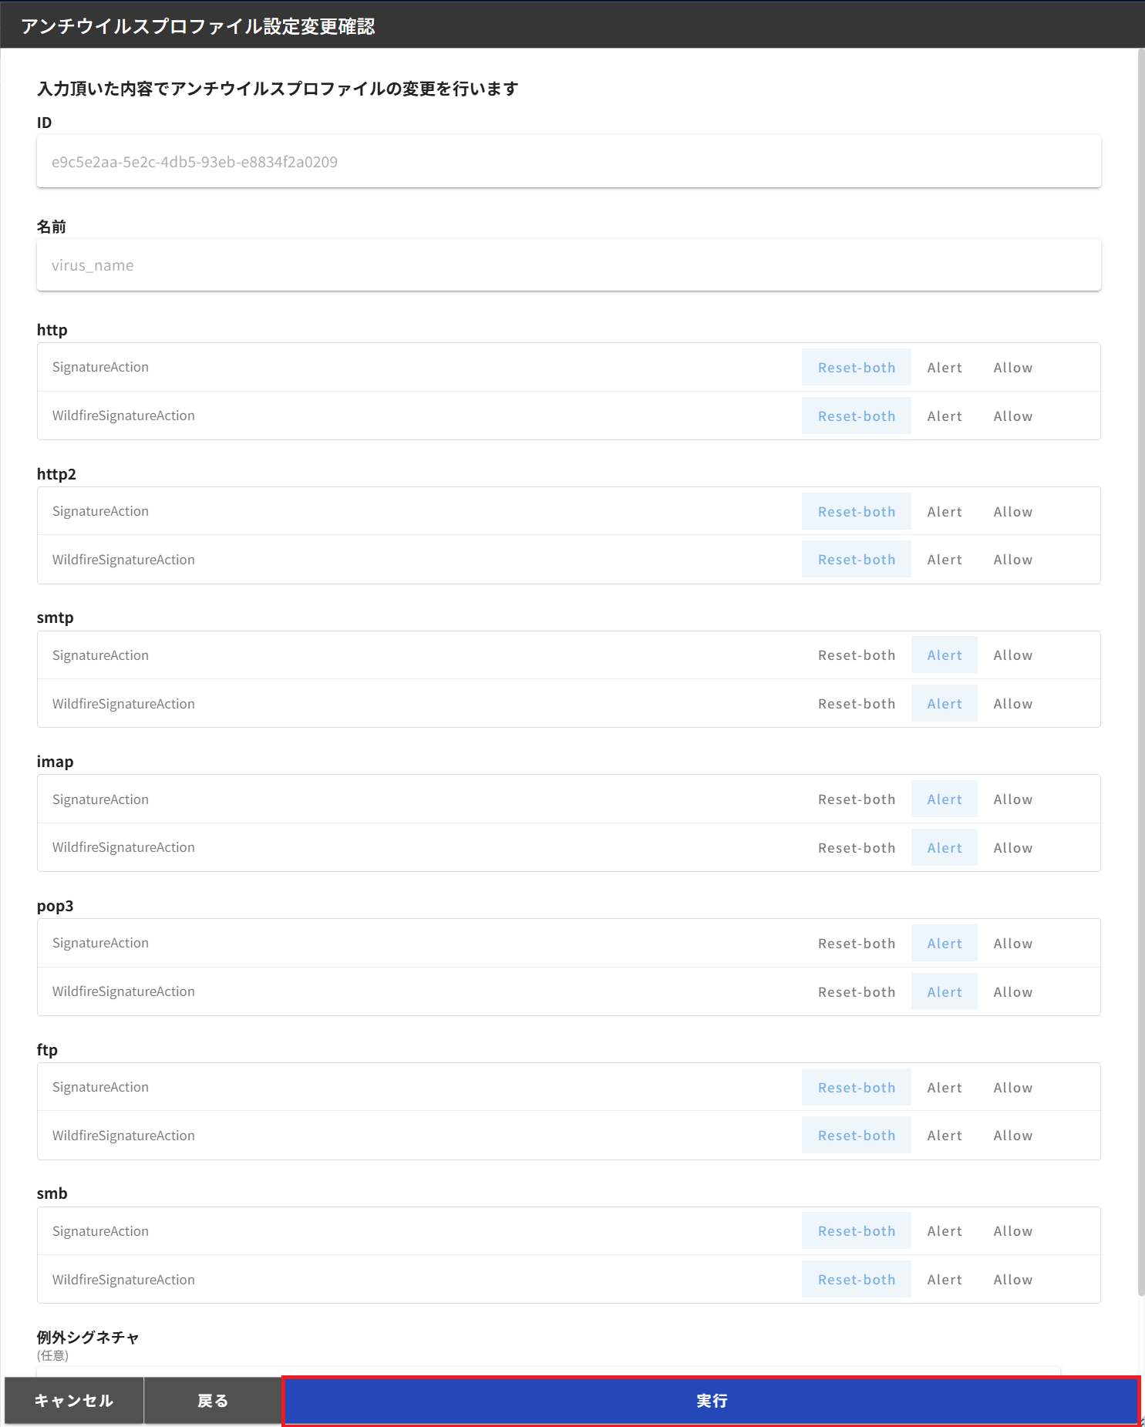
Task: Set http WildfireSignatureAction to Allow
Action: (1012, 416)
